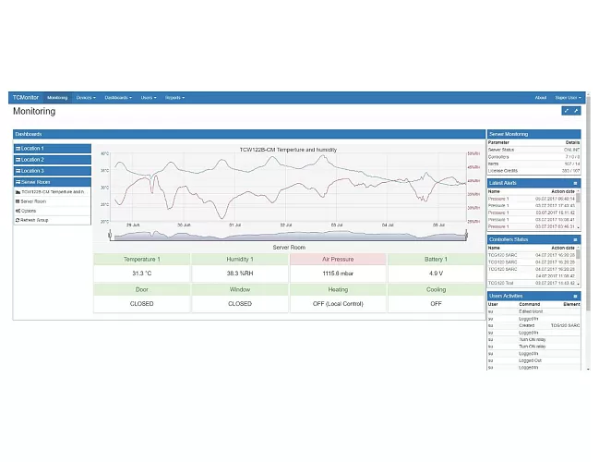Click the left handle of chart range slider
Viewport: 599px width, 462px height.
pyautogui.click(x=110, y=237)
